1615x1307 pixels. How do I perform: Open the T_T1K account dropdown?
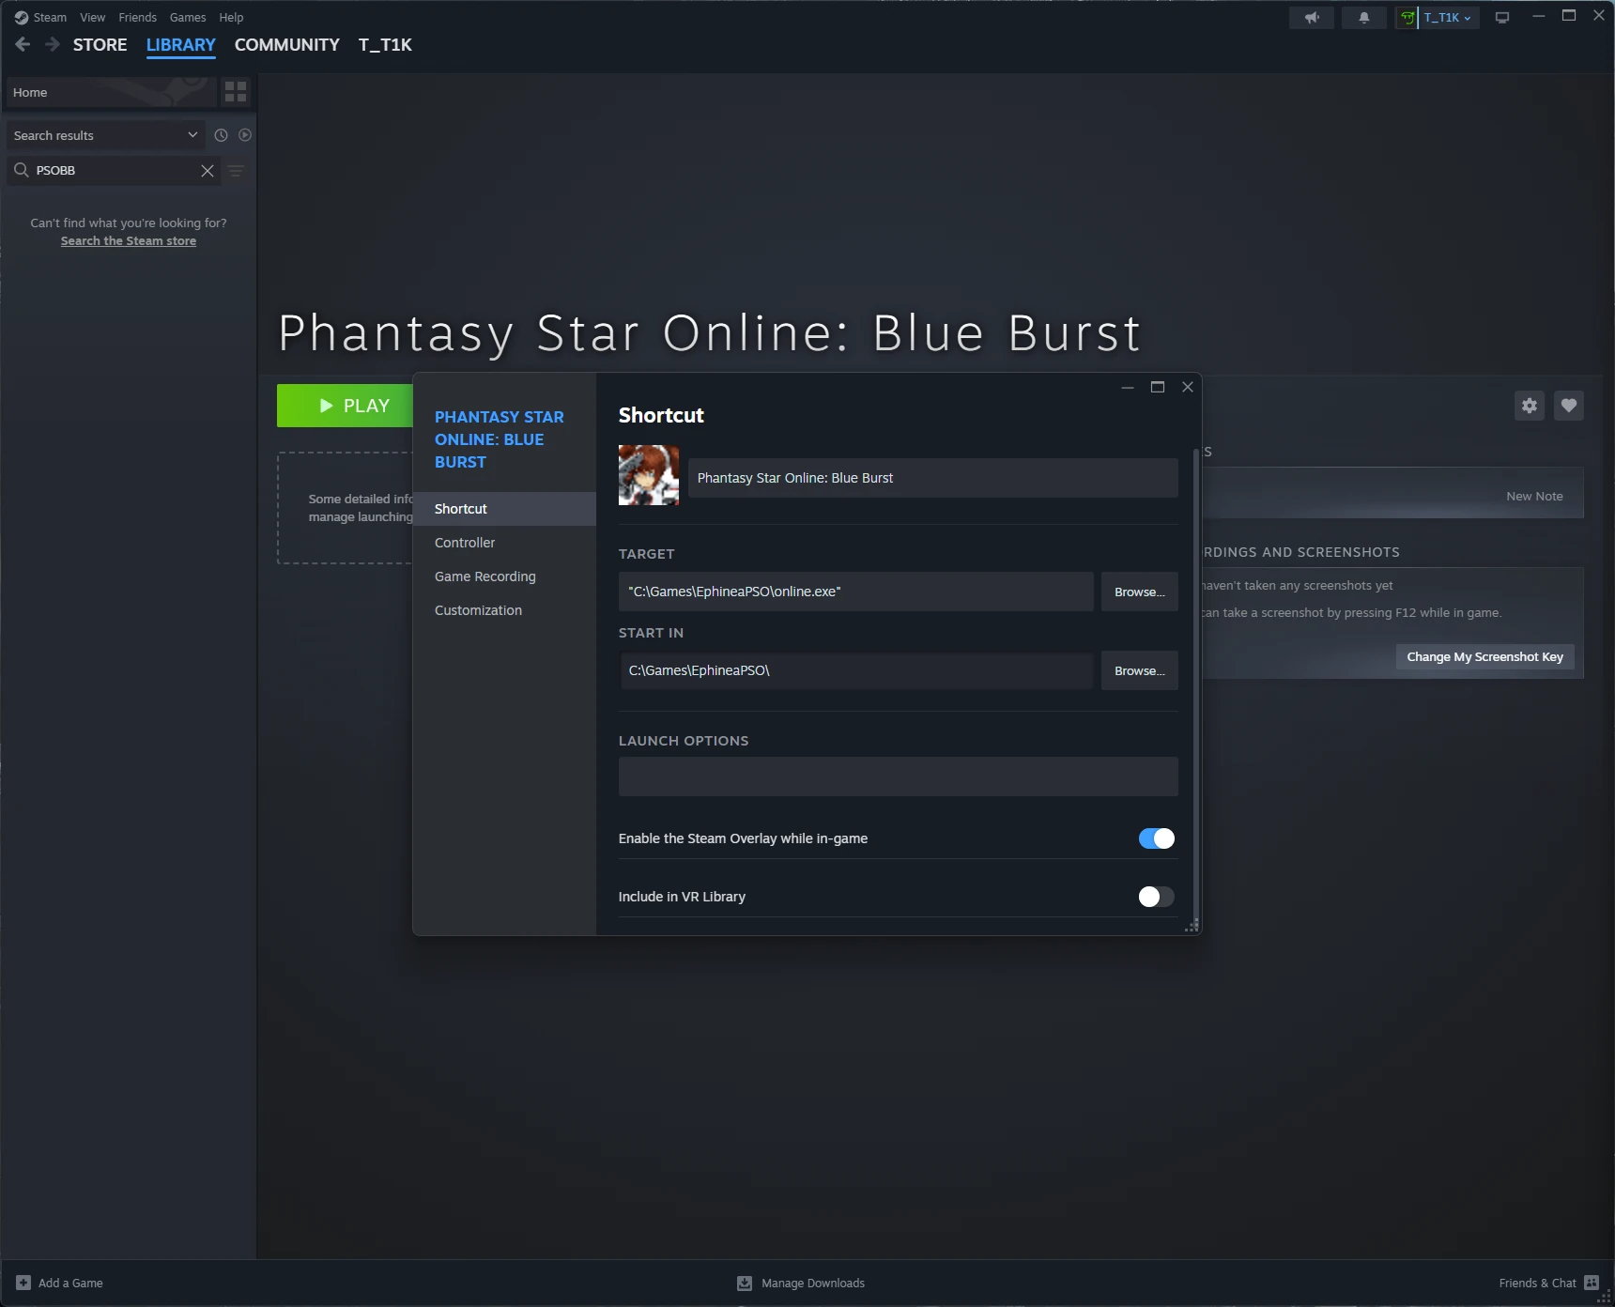click(1441, 17)
